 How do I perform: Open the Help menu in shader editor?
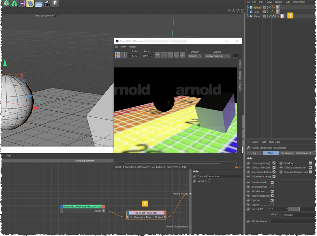8,155
